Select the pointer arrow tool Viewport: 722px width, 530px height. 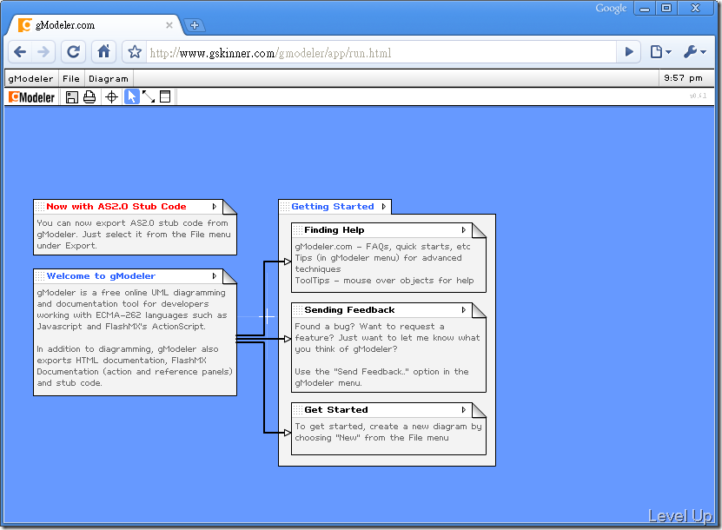pos(132,96)
